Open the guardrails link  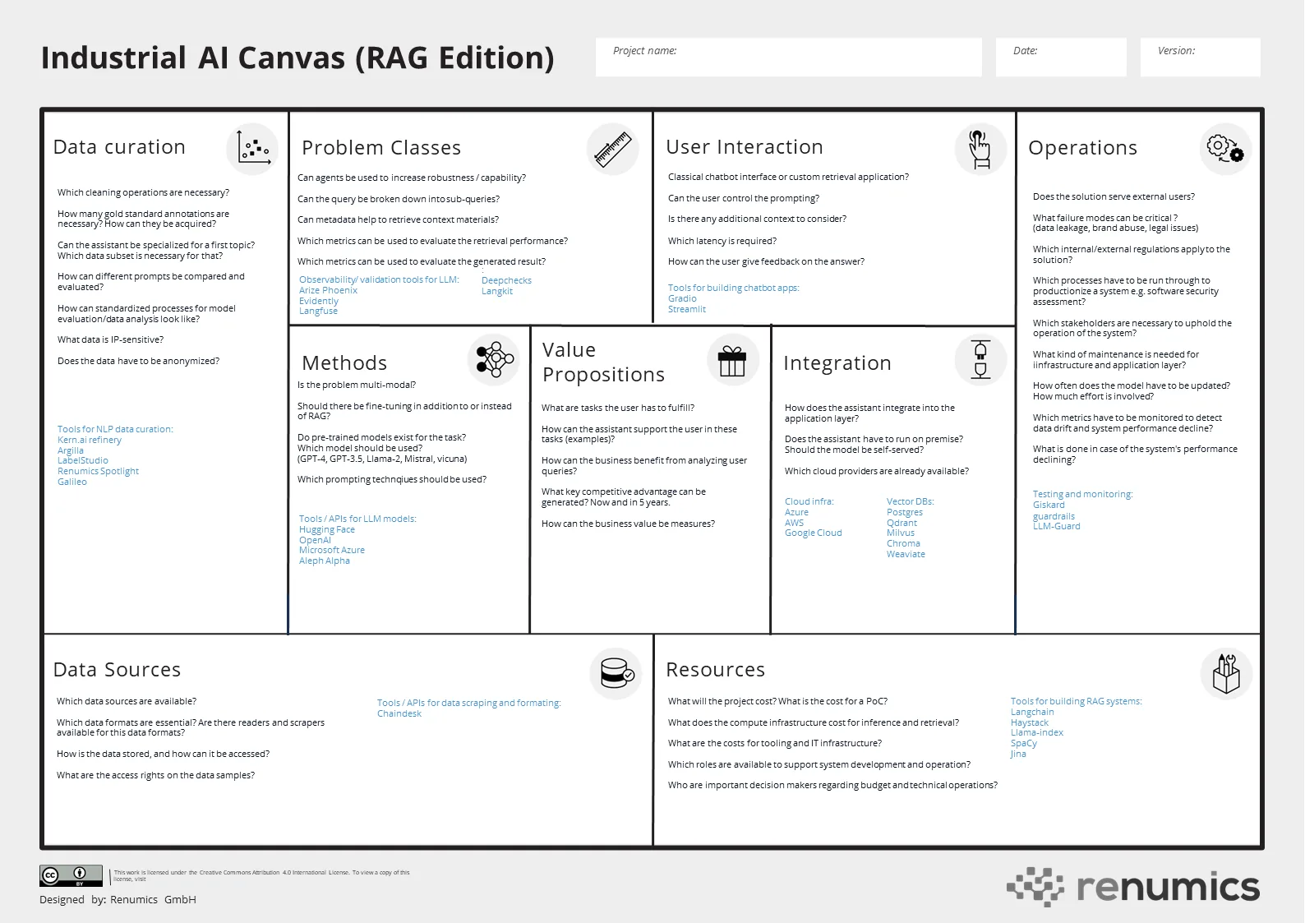(1054, 516)
